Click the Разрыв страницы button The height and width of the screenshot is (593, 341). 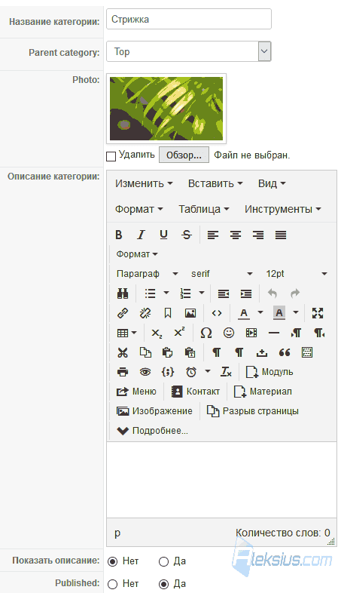pyautogui.click(x=253, y=411)
